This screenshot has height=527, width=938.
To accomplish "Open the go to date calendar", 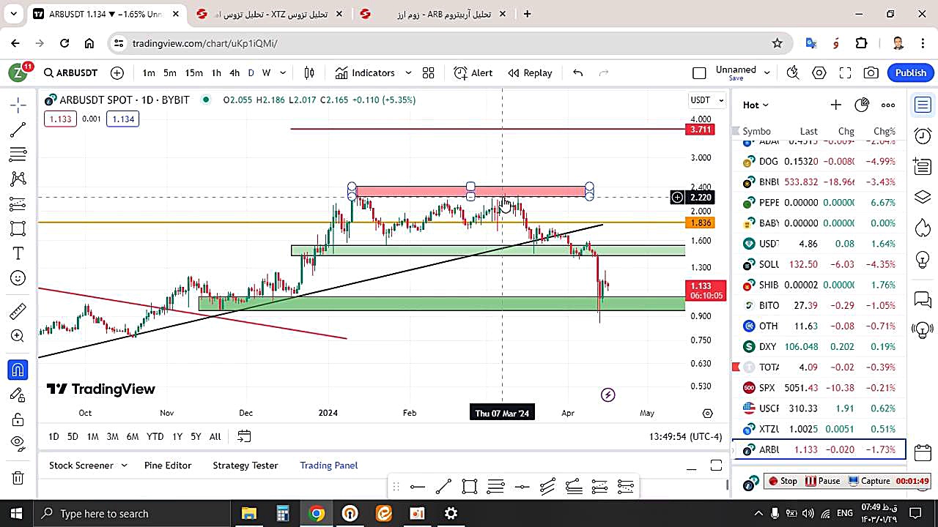I will pyautogui.click(x=244, y=436).
